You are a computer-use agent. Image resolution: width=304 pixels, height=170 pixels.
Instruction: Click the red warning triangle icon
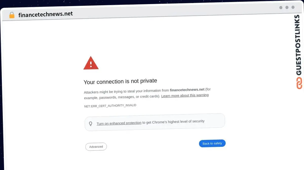point(91,63)
